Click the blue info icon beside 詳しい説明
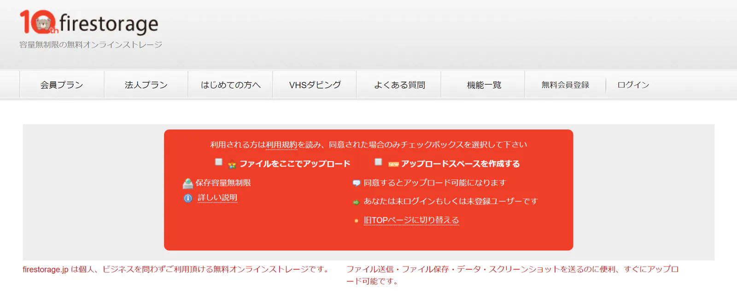 (188, 198)
